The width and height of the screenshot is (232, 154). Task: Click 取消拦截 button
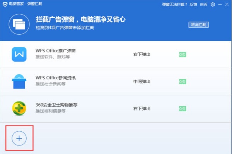tap(199, 25)
